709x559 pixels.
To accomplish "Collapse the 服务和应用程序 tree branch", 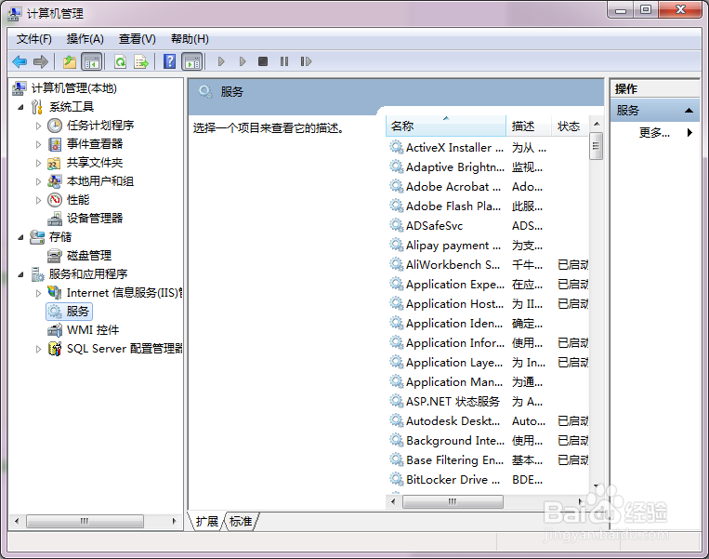I will click(x=20, y=274).
